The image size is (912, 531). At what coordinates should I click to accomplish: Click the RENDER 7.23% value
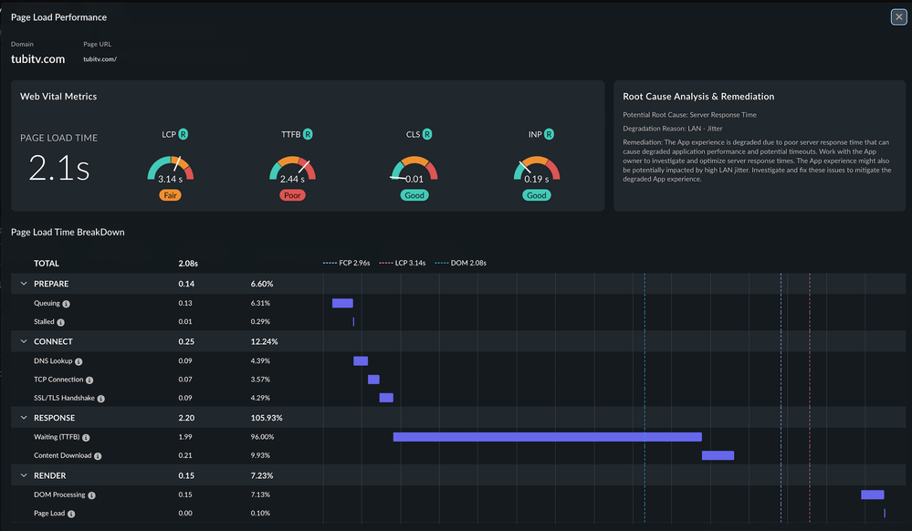[x=262, y=475]
